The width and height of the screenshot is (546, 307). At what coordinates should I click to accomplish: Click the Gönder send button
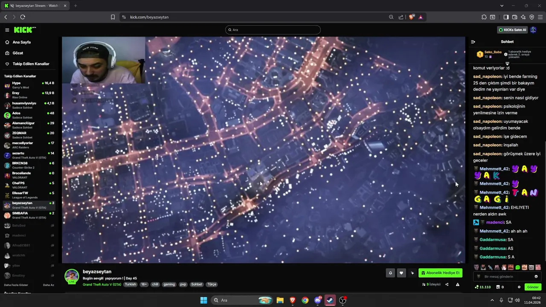(x=533, y=287)
